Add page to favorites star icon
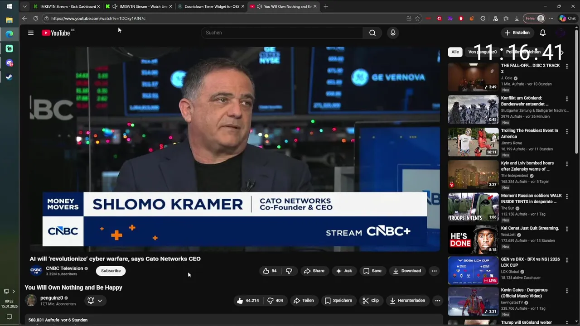Image resolution: width=580 pixels, height=326 pixels. point(417,19)
